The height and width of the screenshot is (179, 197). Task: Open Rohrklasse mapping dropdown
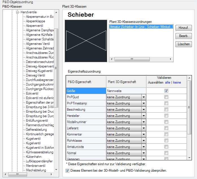tap(144, 141)
